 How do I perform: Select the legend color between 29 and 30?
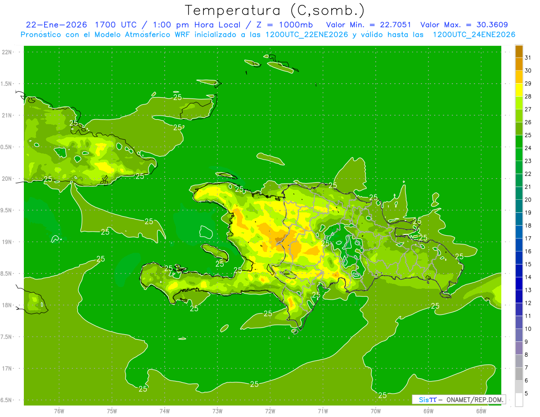(519, 77)
